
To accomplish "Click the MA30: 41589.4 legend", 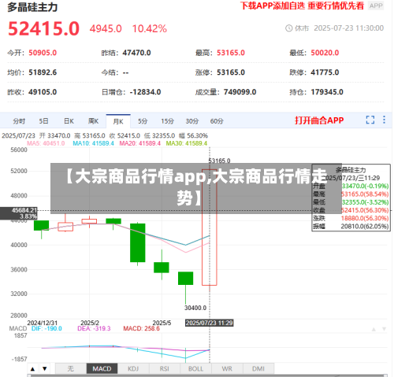I will 187,143.
